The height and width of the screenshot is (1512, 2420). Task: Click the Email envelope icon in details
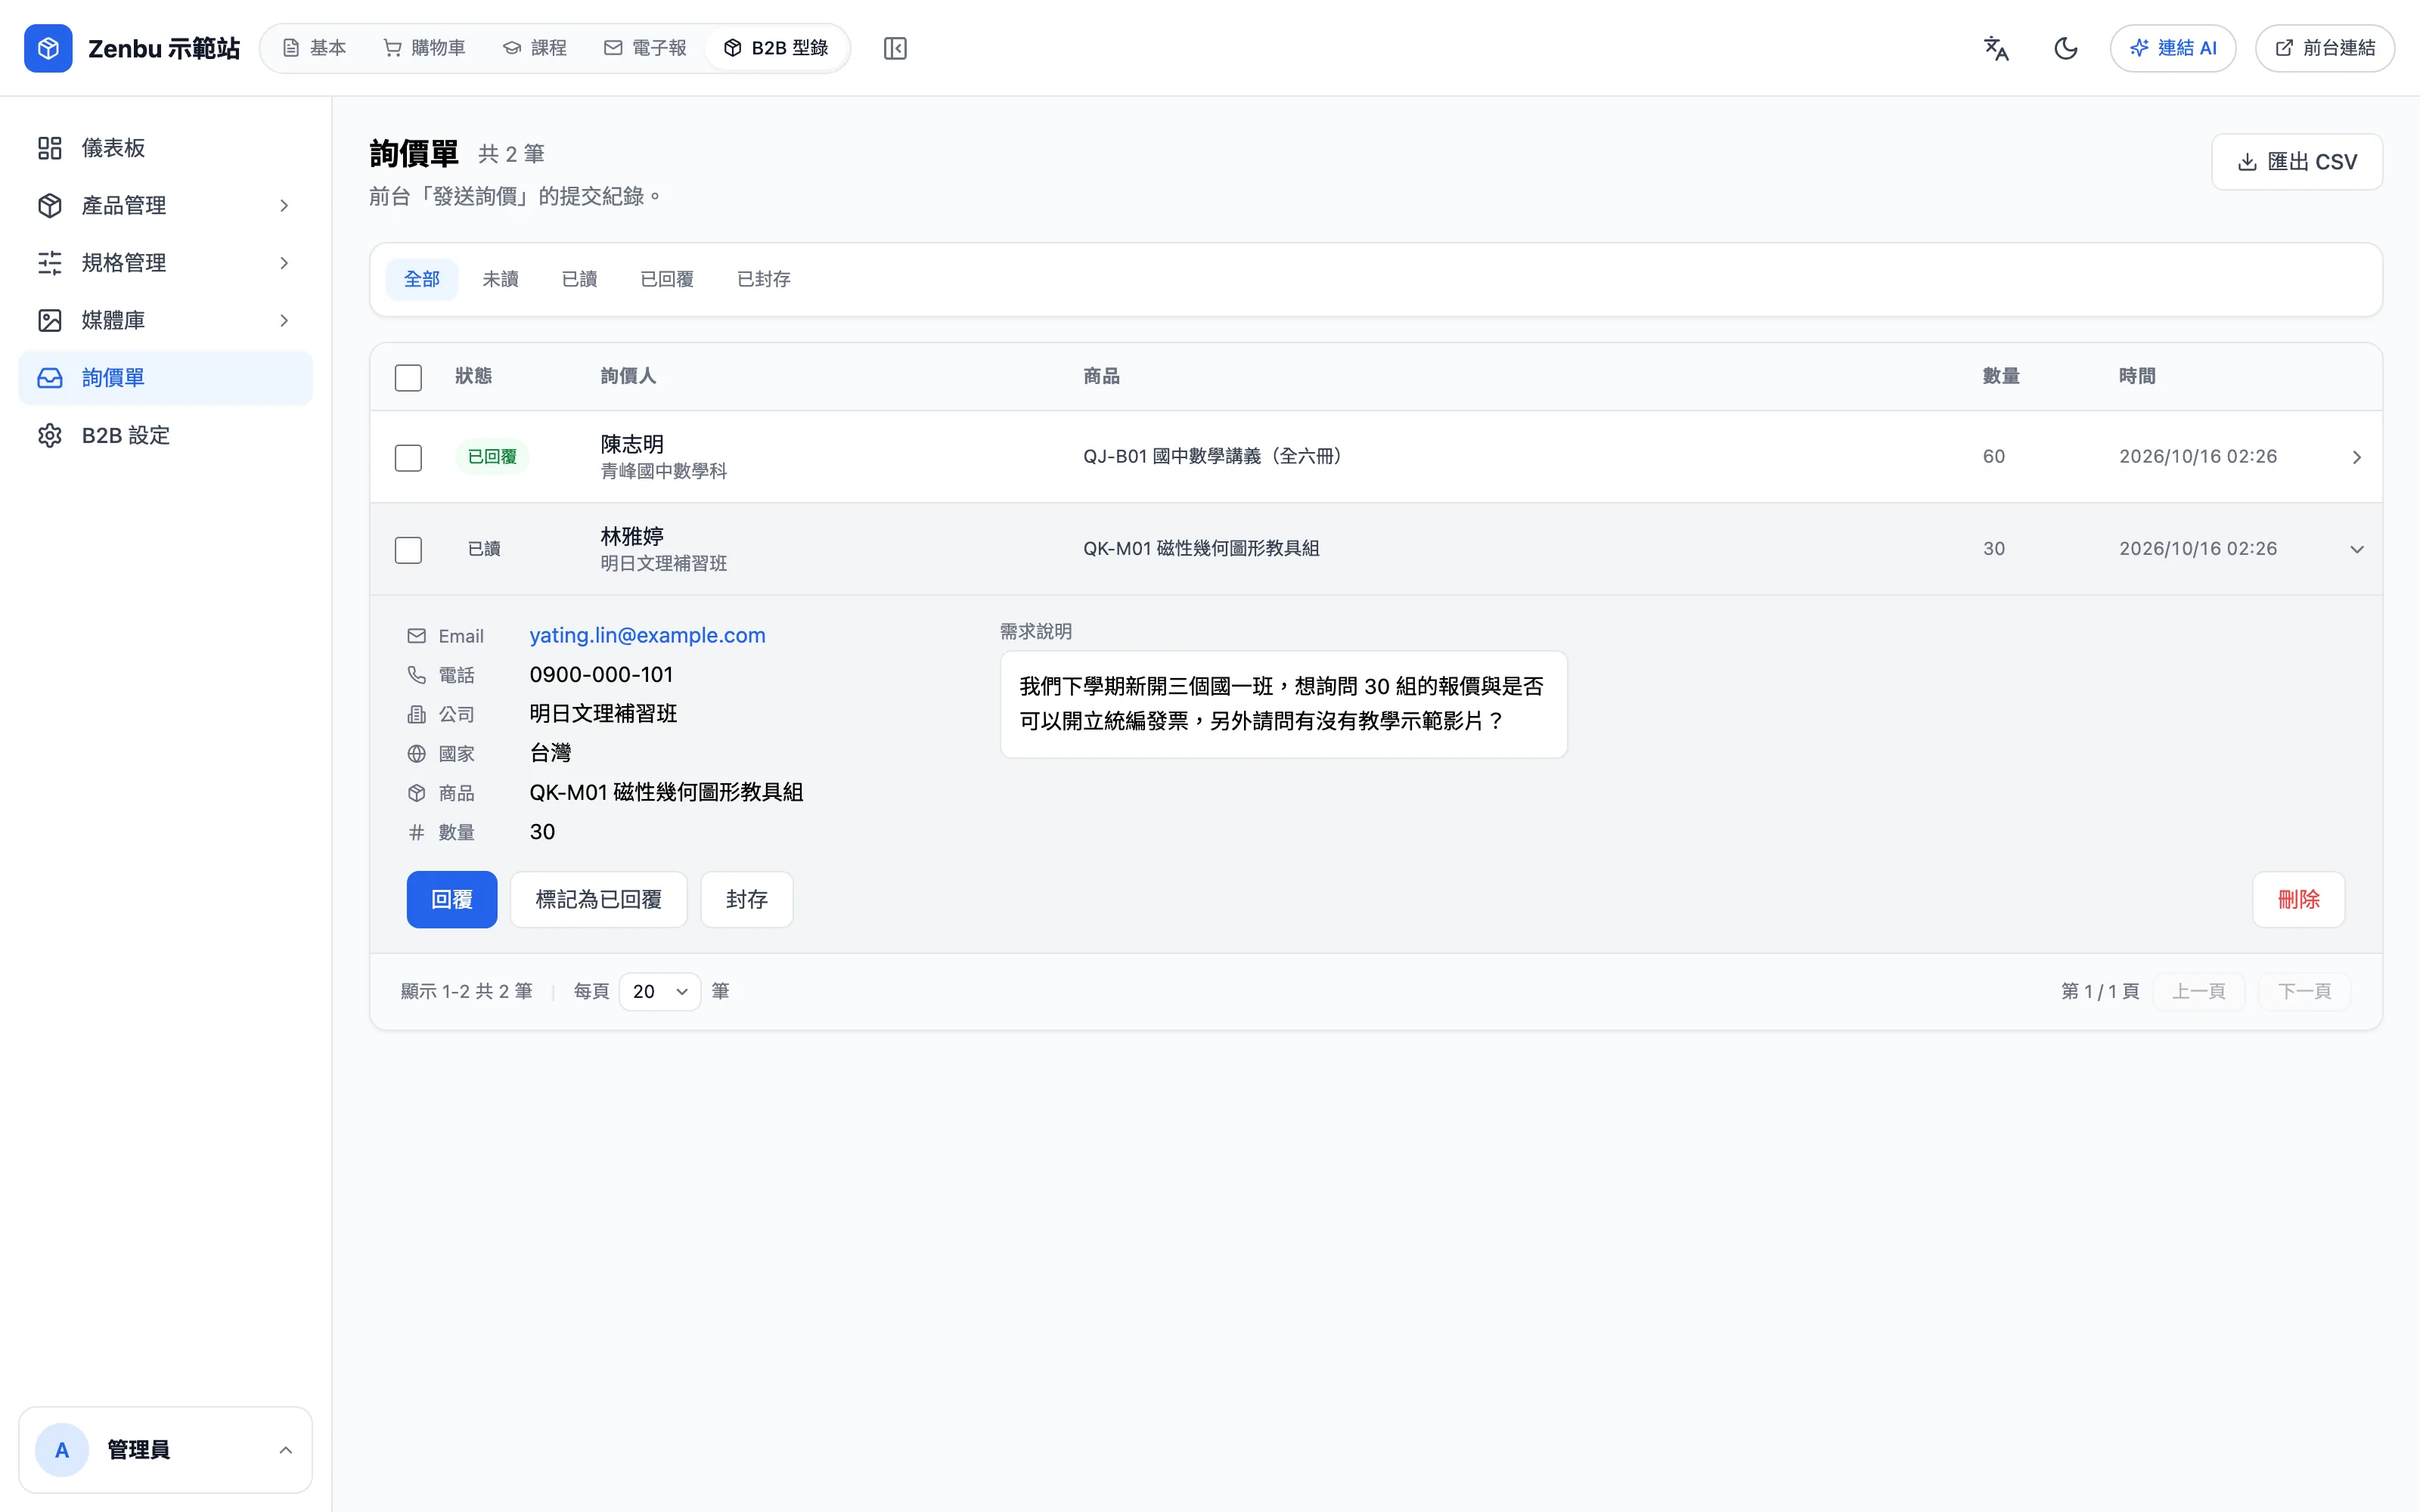click(417, 636)
